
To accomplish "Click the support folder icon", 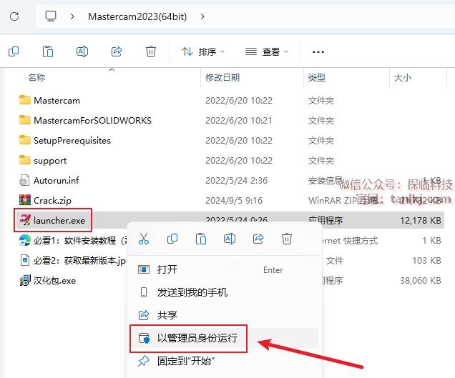I will coord(24,160).
